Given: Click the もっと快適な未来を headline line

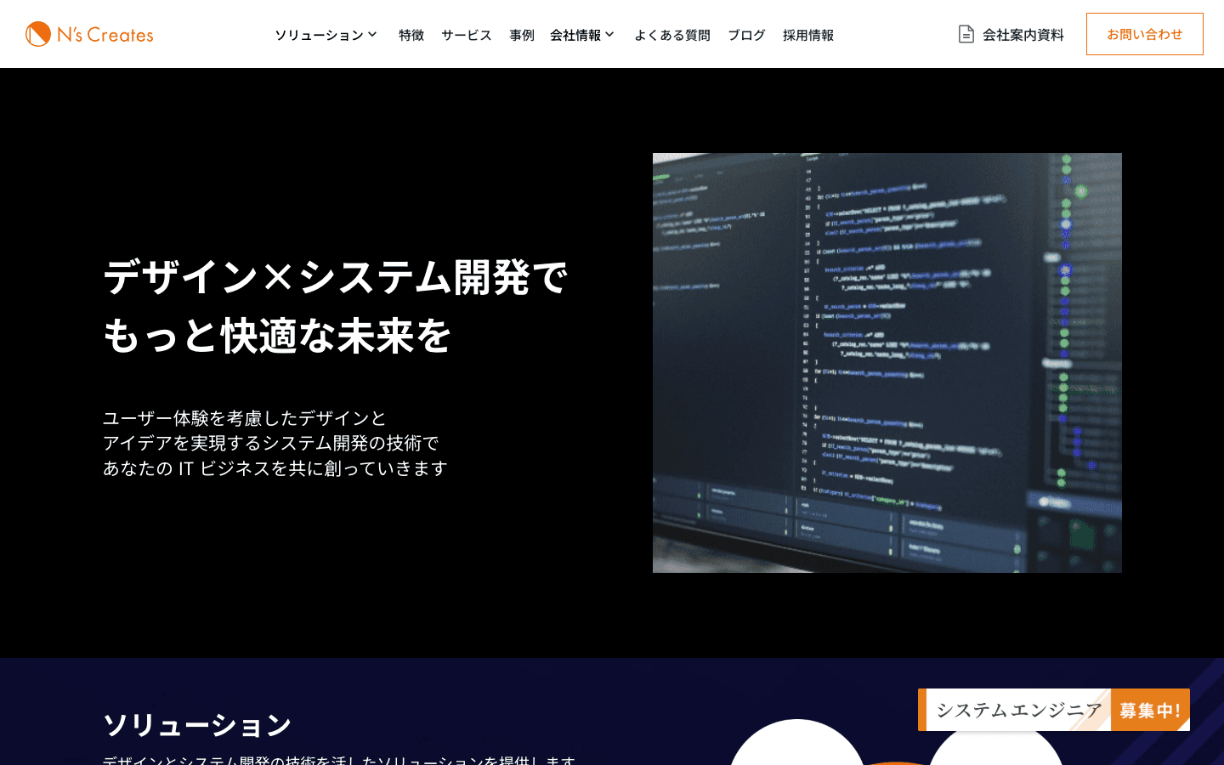Looking at the screenshot, I should click(277, 335).
